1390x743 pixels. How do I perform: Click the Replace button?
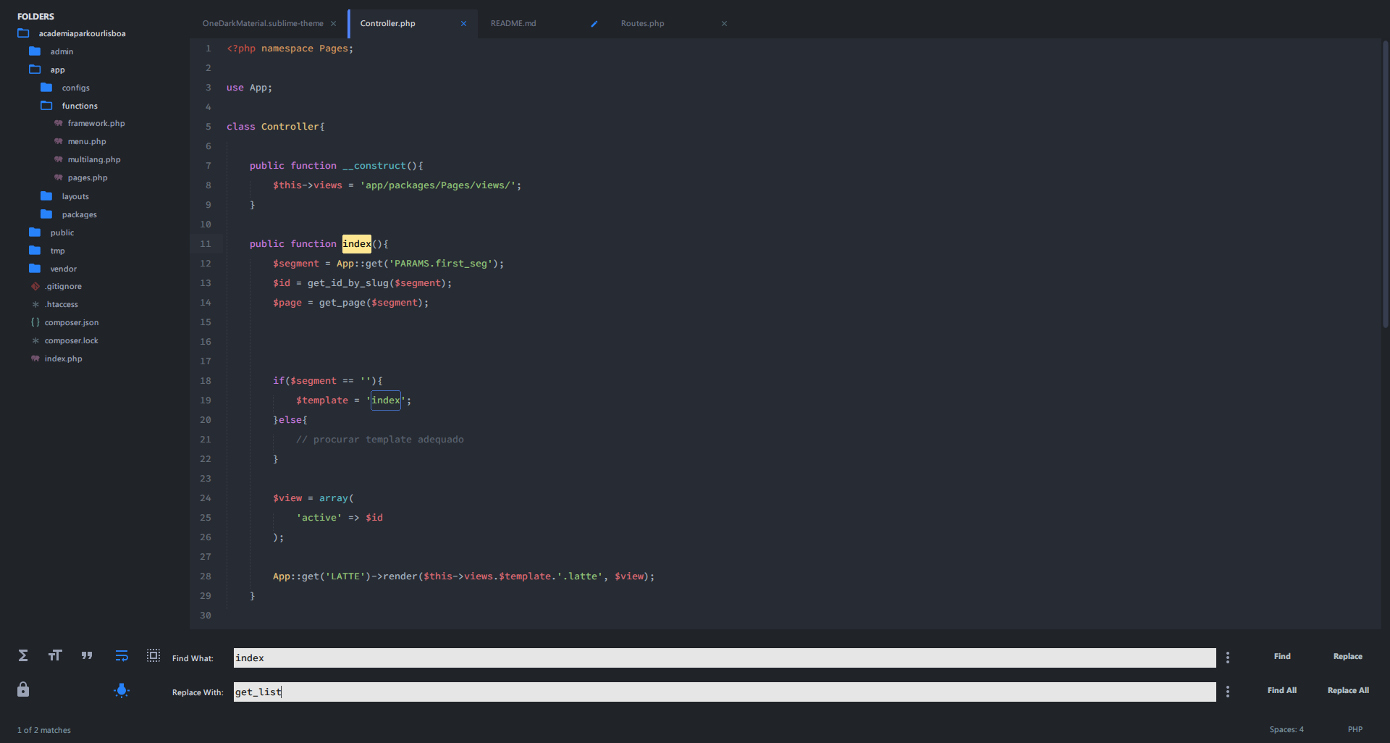[x=1348, y=656]
